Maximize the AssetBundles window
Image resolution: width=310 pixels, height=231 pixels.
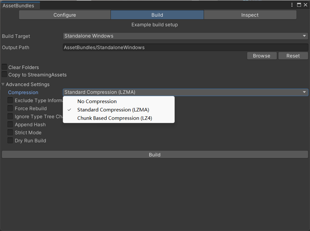click(299, 5)
